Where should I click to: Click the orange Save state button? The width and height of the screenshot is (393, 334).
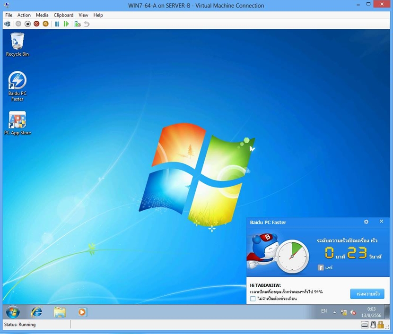pyautogui.click(x=45, y=24)
